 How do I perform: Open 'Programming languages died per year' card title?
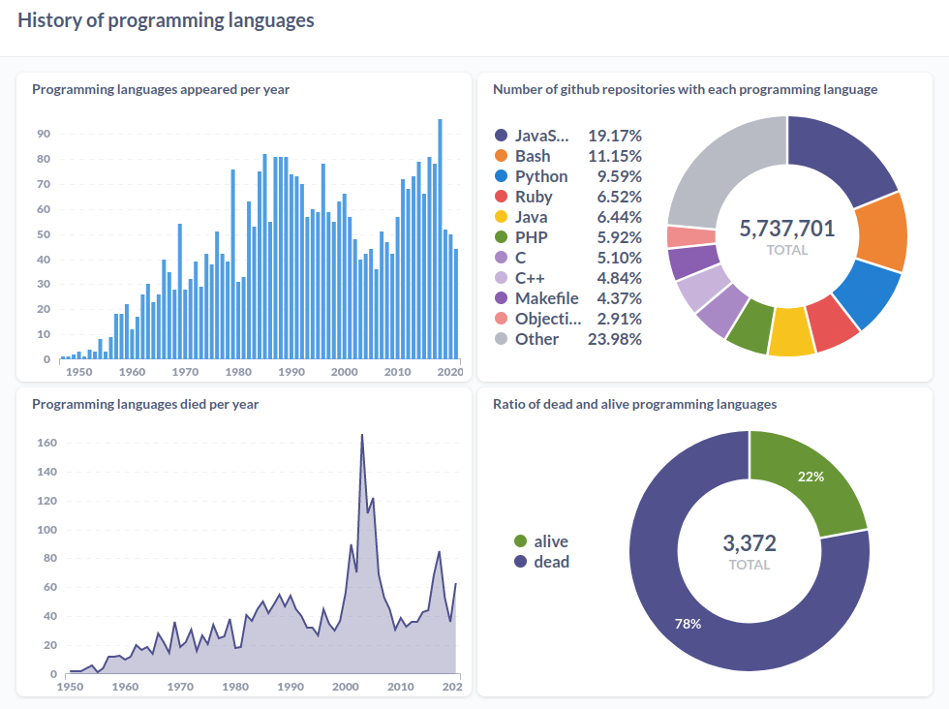point(145,405)
